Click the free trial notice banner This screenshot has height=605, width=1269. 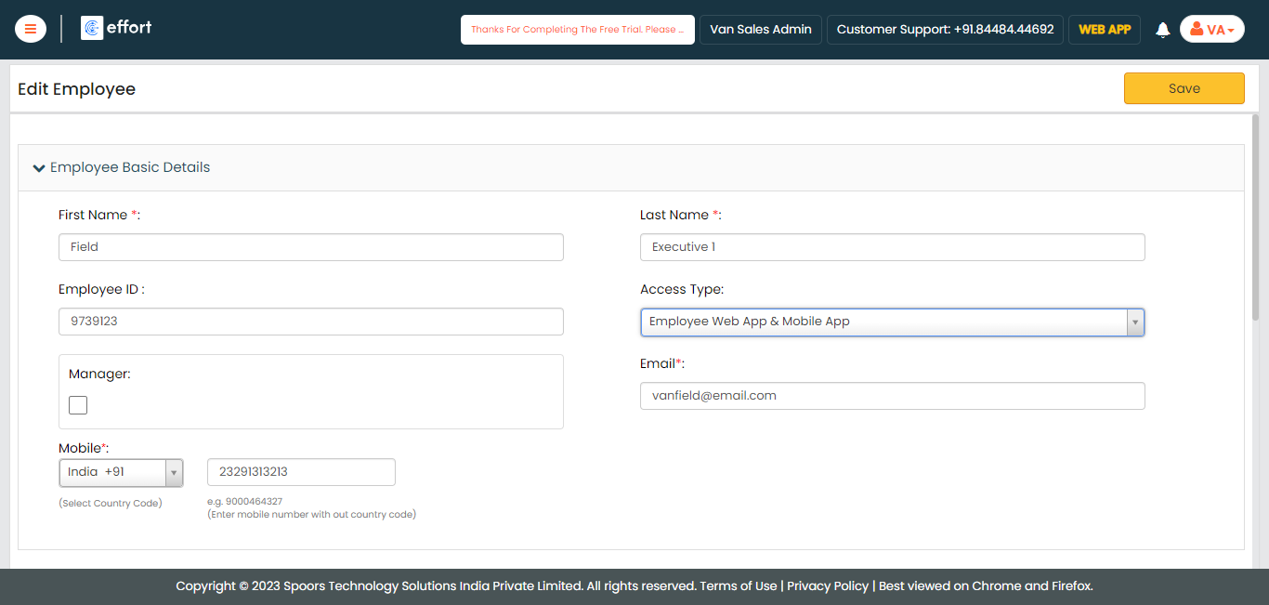point(577,30)
